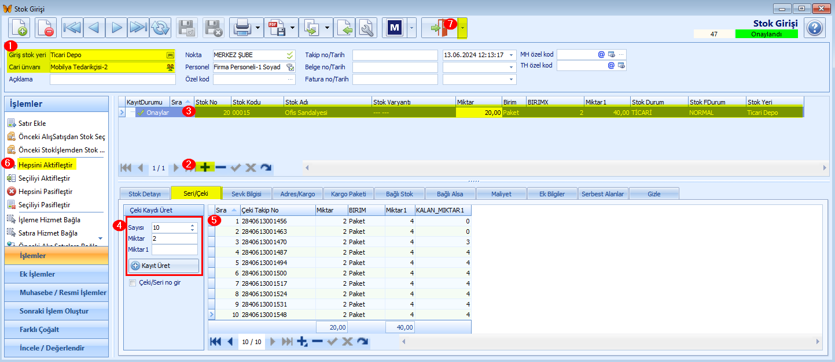The image size is (835, 362).
Task: Click the refresh icon in the top toolbar
Action: pos(160,28)
